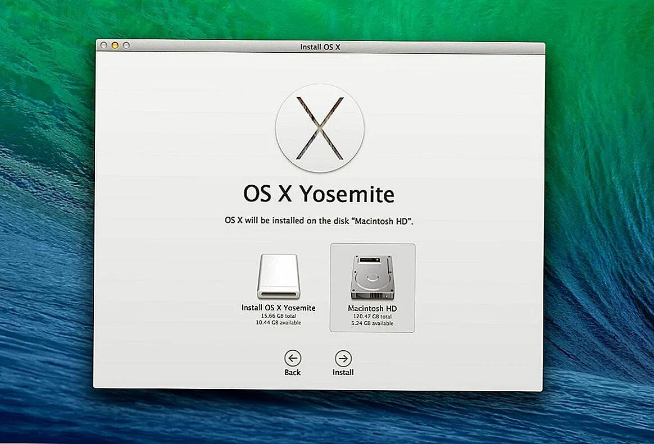Image resolution: width=654 pixels, height=444 pixels.
Task: Minimize the Install OS X window
Action: pyautogui.click(x=115, y=45)
